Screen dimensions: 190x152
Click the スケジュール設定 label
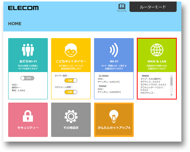tap(64, 87)
